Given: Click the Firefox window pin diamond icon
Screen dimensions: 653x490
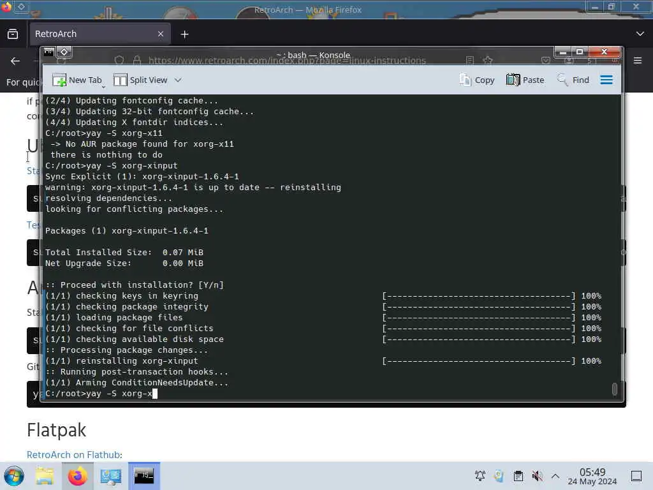Looking at the screenshot, I should click(x=21, y=6).
